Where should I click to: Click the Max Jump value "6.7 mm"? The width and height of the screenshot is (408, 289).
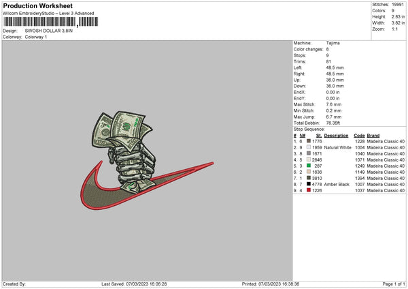tap(334, 117)
